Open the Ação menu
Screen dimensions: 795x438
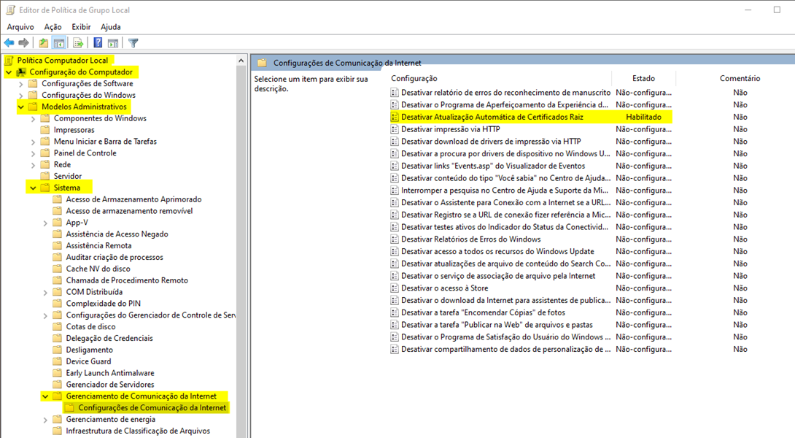click(x=53, y=27)
